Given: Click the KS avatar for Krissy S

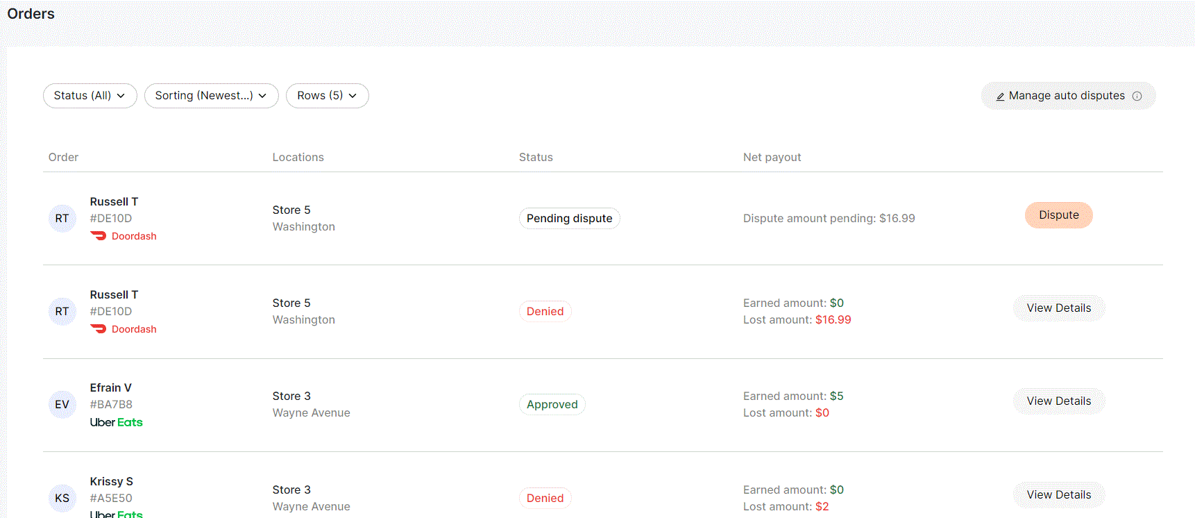Looking at the screenshot, I should pyautogui.click(x=62, y=498).
